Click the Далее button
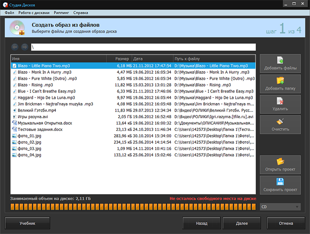Image resolution: width=310 pixels, height=234 pixels. 242,223
